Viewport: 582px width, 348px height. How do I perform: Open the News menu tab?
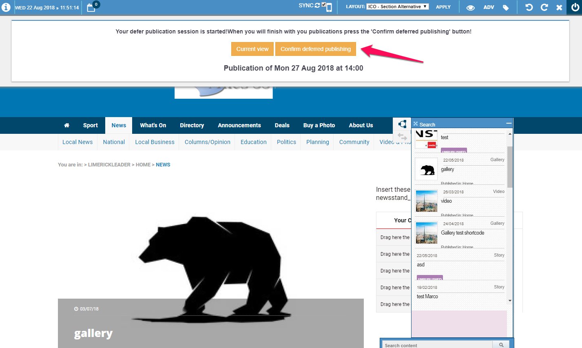point(119,125)
